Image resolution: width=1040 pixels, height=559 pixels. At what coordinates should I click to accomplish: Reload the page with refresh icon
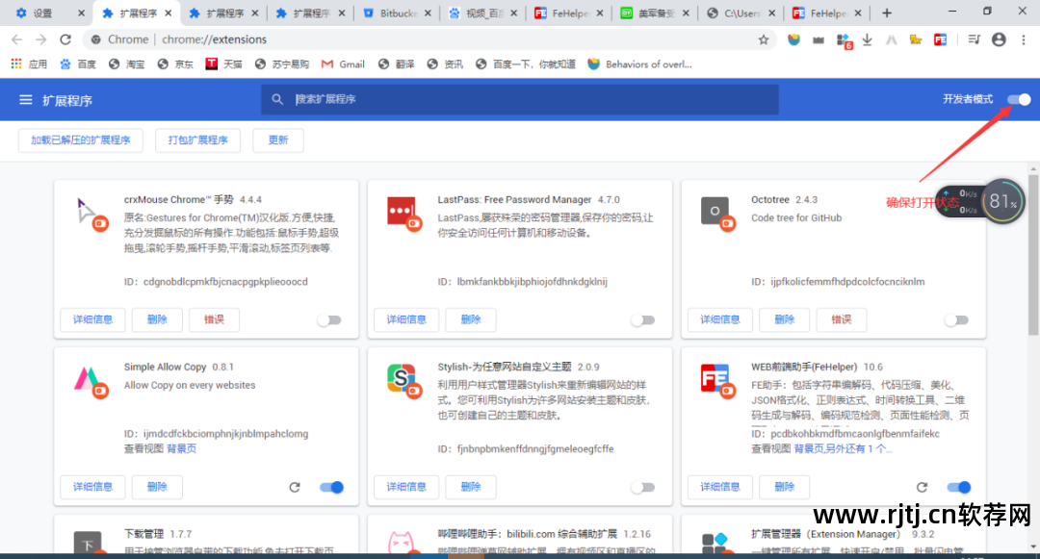[x=65, y=39]
